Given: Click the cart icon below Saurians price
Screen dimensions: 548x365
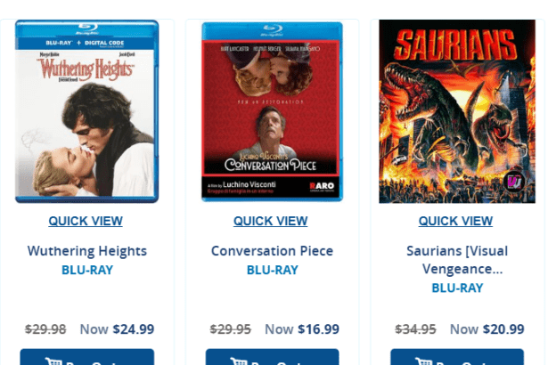Looking at the screenshot, I should (x=423, y=361).
